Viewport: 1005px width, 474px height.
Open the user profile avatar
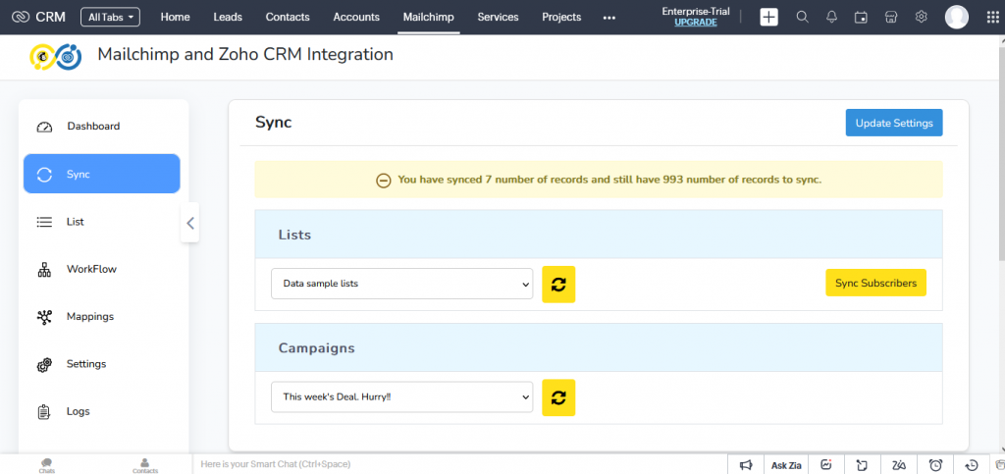pos(956,18)
